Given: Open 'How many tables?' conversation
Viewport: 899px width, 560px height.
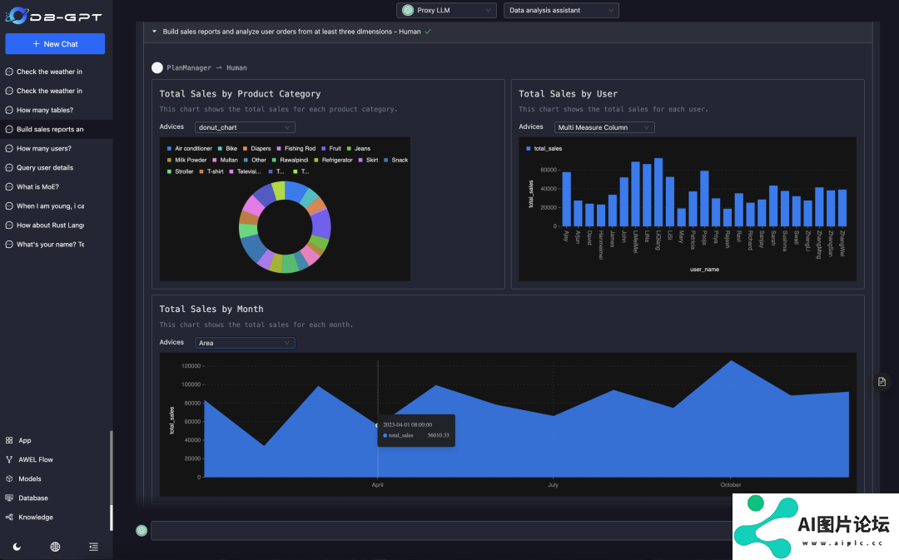Looking at the screenshot, I should pyautogui.click(x=45, y=110).
